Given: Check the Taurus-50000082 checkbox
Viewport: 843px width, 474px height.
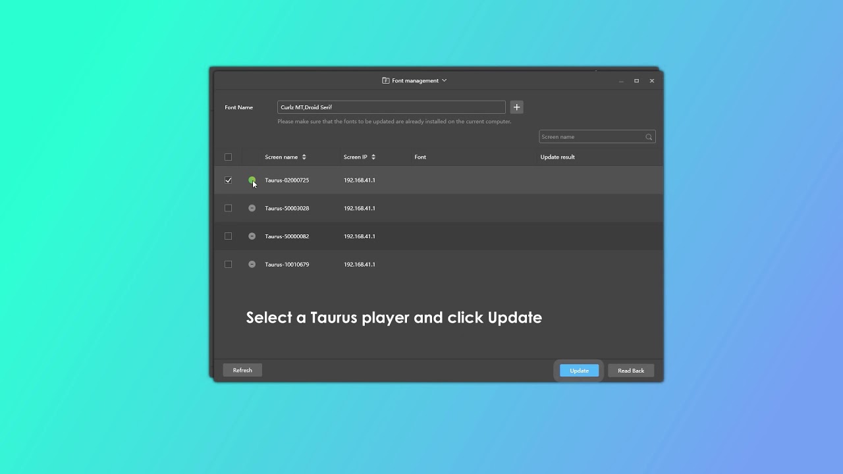Looking at the screenshot, I should 228,236.
